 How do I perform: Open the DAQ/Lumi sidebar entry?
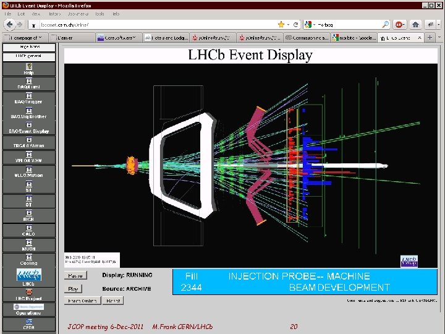pyautogui.click(x=29, y=83)
